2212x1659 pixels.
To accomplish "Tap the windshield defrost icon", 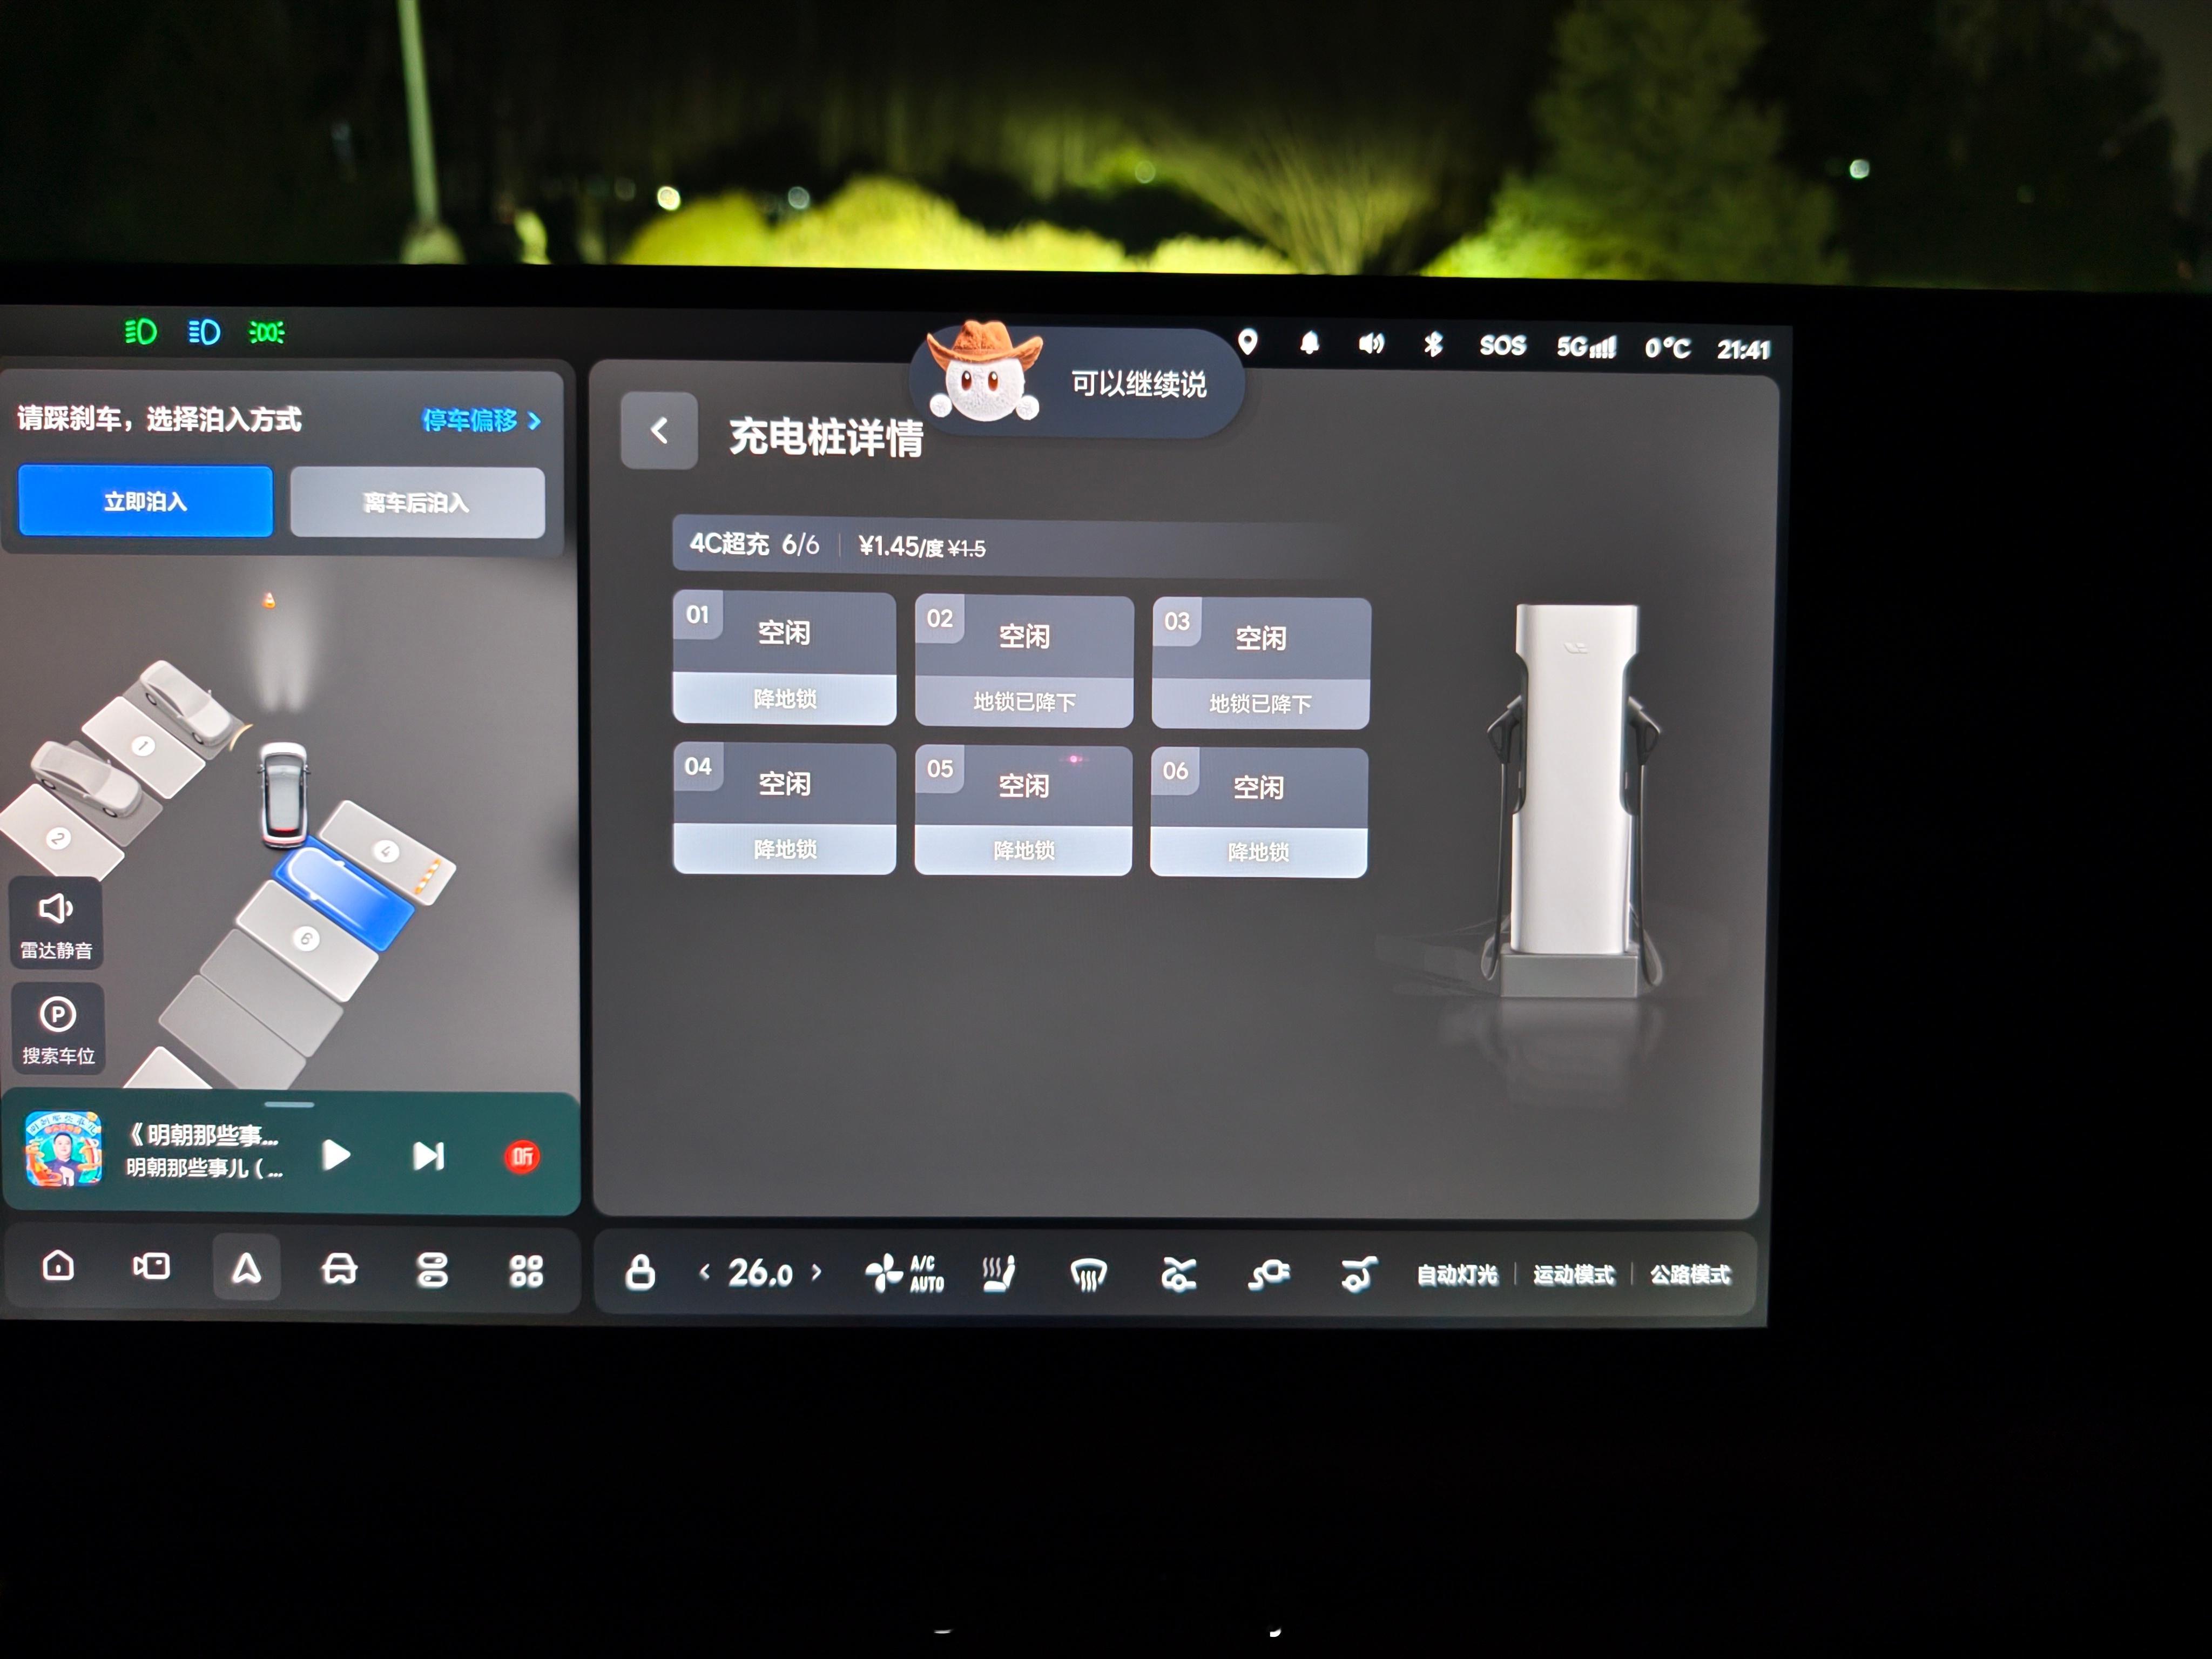I will tap(1088, 1275).
